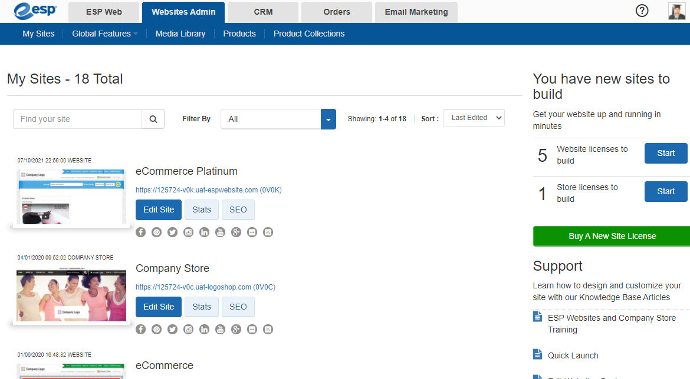Open YouTube icon for eCommerce Platinum

[220, 232]
